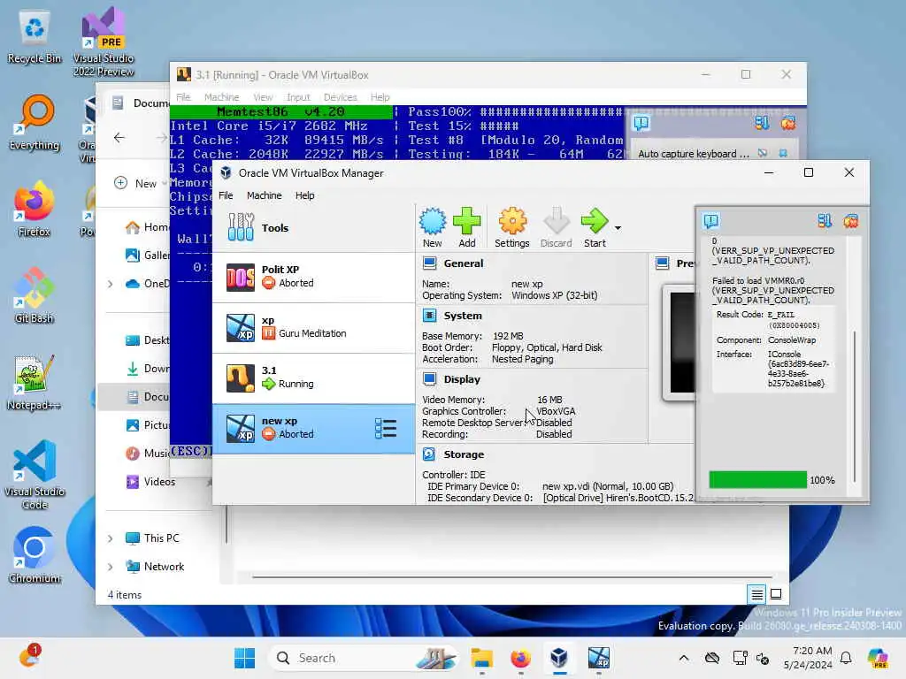Click the Auto capture keyboard notification text

pos(694,154)
